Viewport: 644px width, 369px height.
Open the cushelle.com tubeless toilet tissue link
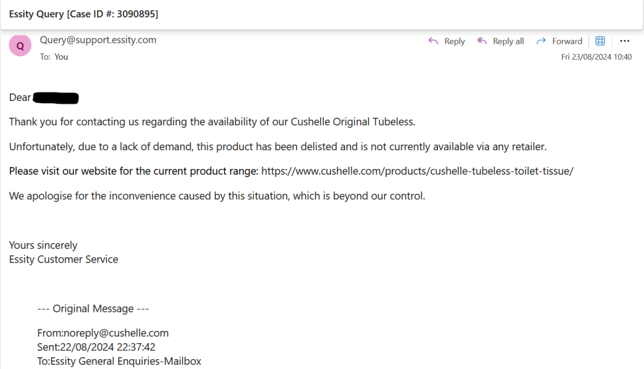(417, 171)
